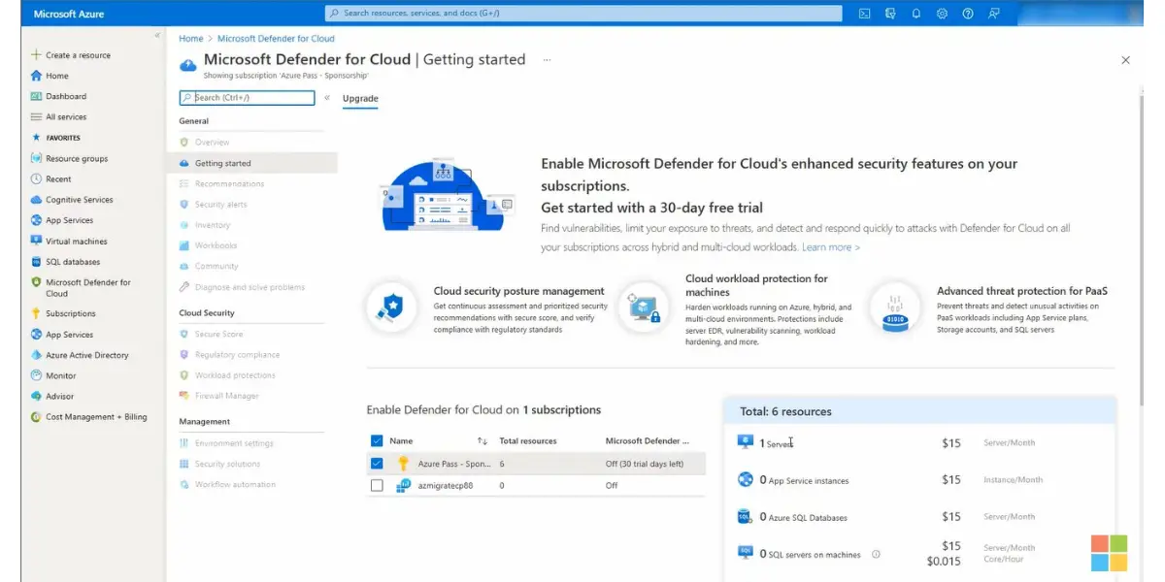Screen dimensions: 1165x582
Task: Click the Advisor icon in sidebar
Action: tap(36, 396)
